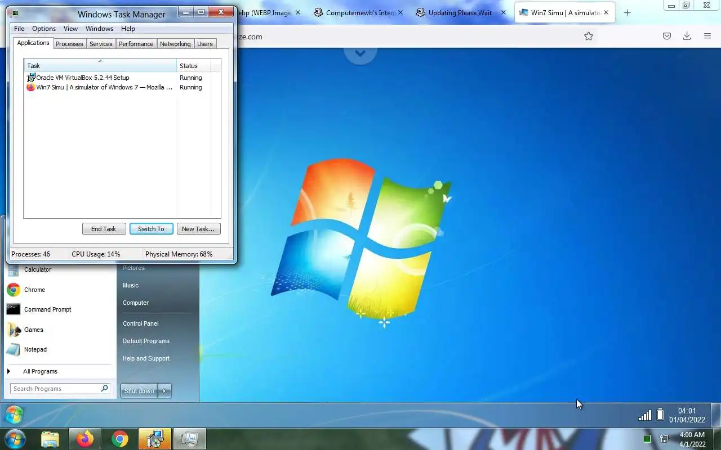Click the real Windows Start orb at the bottom

pos(14,439)
